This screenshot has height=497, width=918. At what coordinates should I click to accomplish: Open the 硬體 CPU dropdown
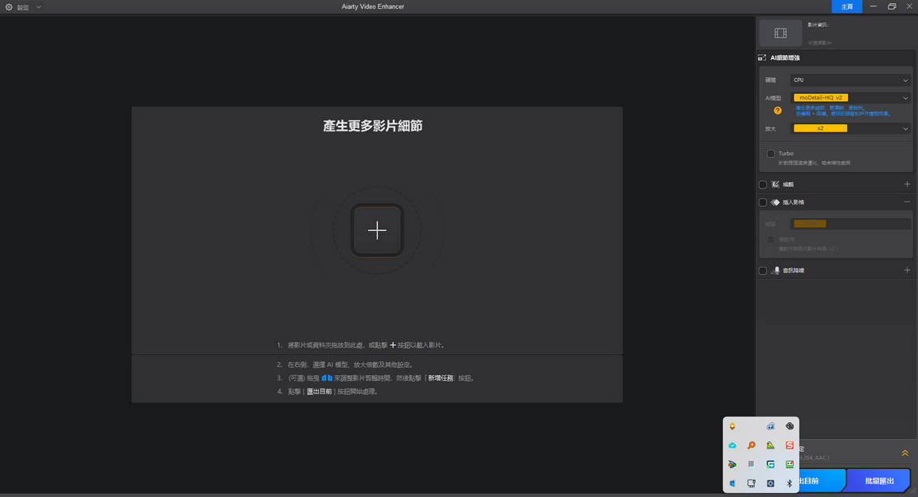click(x=850, y=80)
